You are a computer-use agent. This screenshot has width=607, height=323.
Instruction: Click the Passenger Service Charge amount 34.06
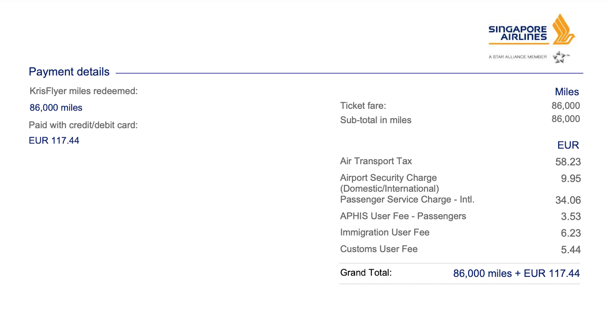tap(568, 200)
